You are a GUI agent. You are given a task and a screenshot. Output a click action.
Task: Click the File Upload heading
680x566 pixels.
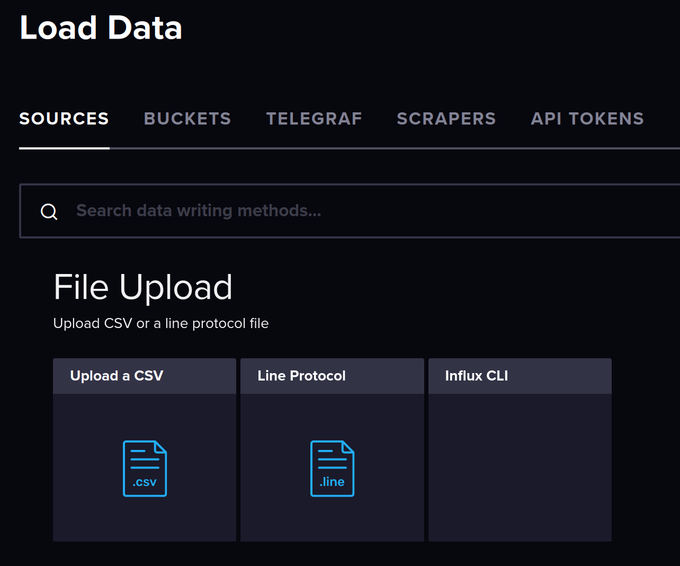pos(143,287)
